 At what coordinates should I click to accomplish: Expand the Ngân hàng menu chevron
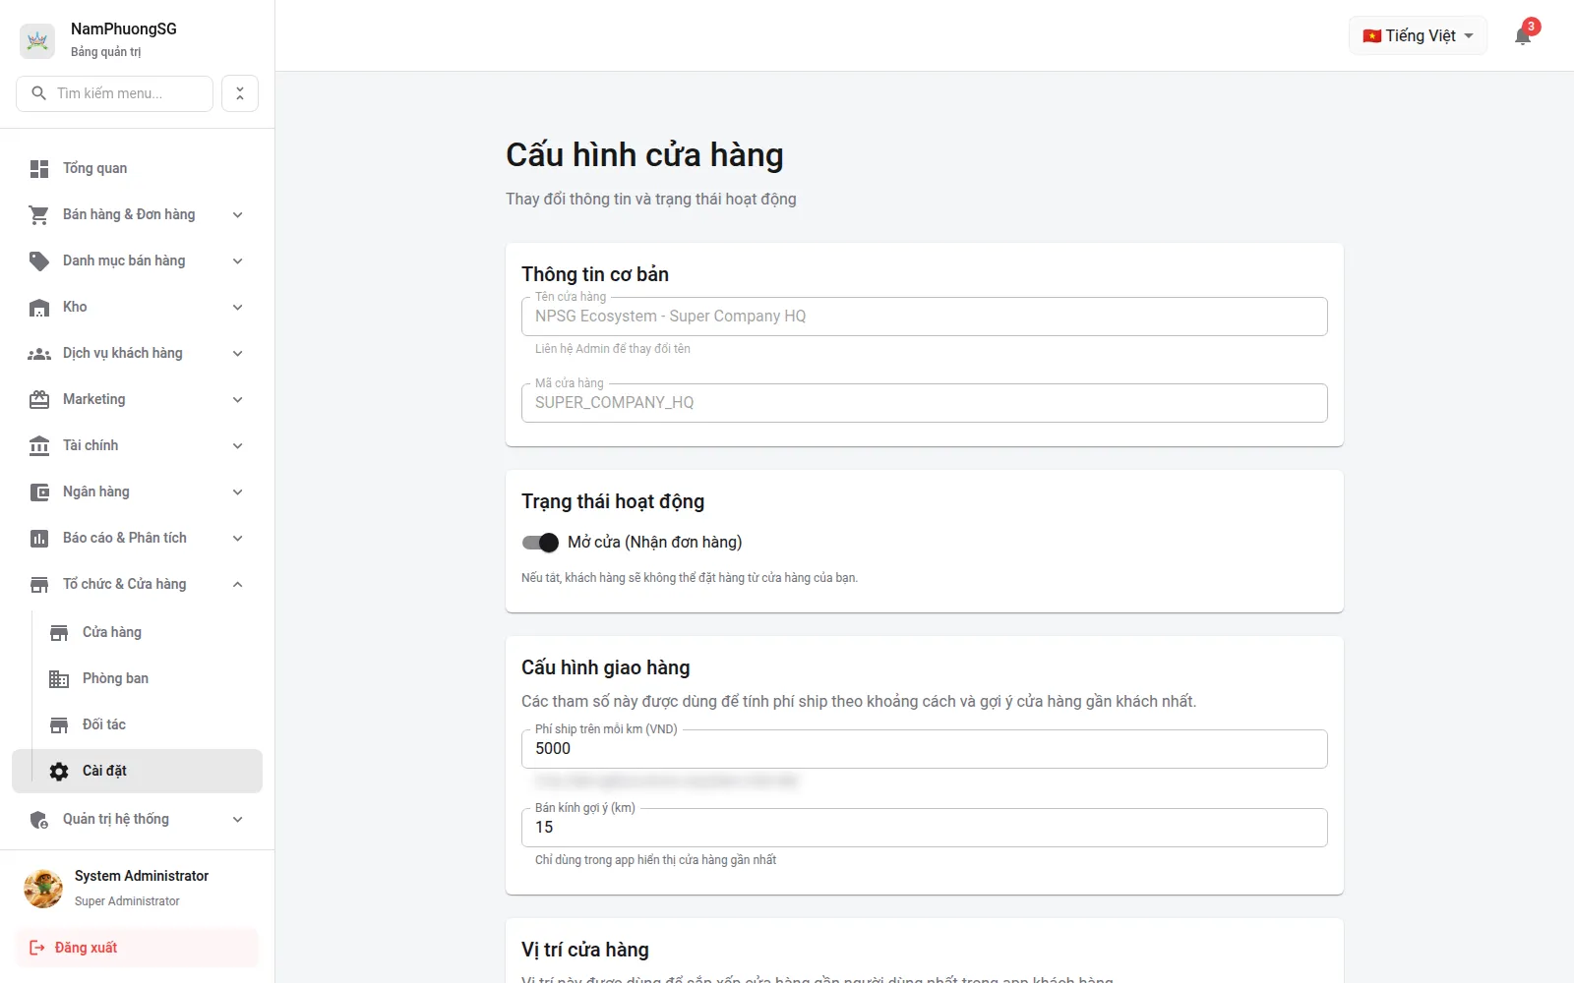pyautogui.click(x=237, y=492)
